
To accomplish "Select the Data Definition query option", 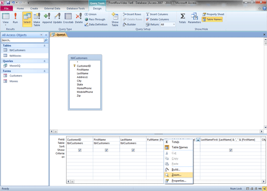I will click(x=96, y=25).
